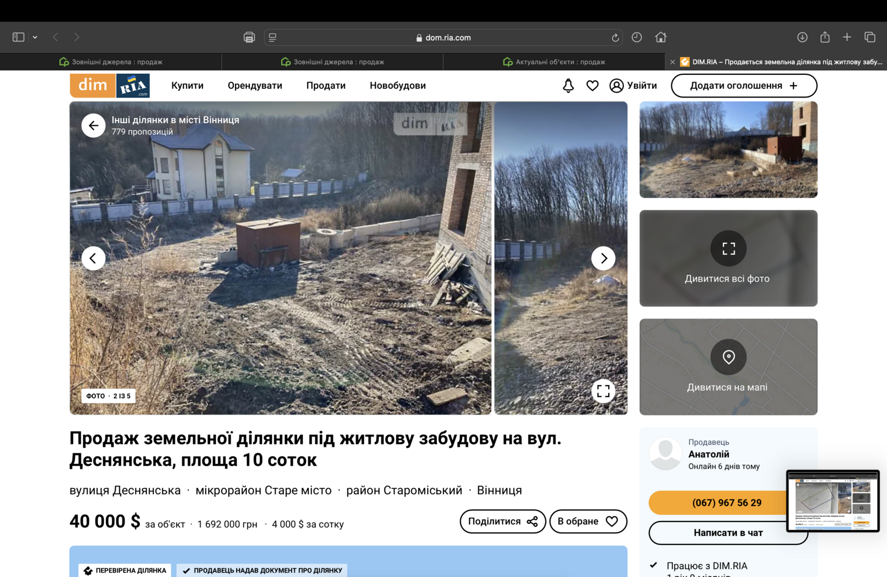This screenshot has height=577, width=887.
Task: Toggle Safari sidebar panel
Action: (18, 37)
